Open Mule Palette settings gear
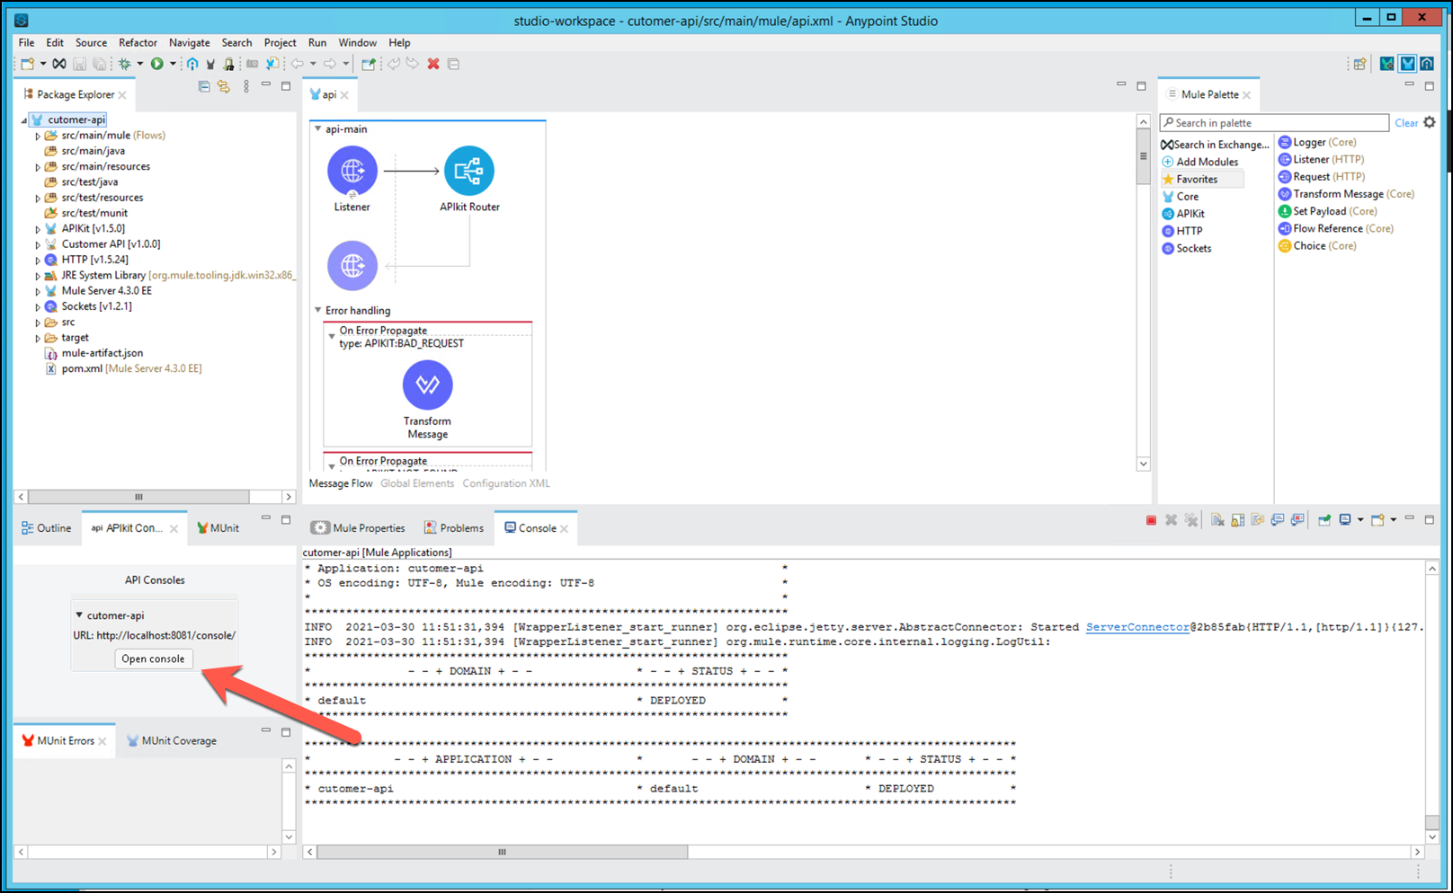 [x=1430, y=122]
